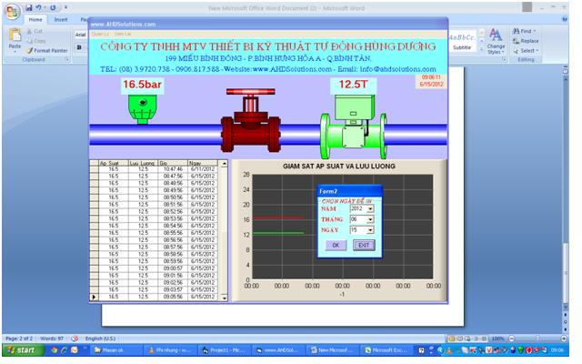Open the Quan Ly menu
The image size is (582, 364).
coord(101,34)
